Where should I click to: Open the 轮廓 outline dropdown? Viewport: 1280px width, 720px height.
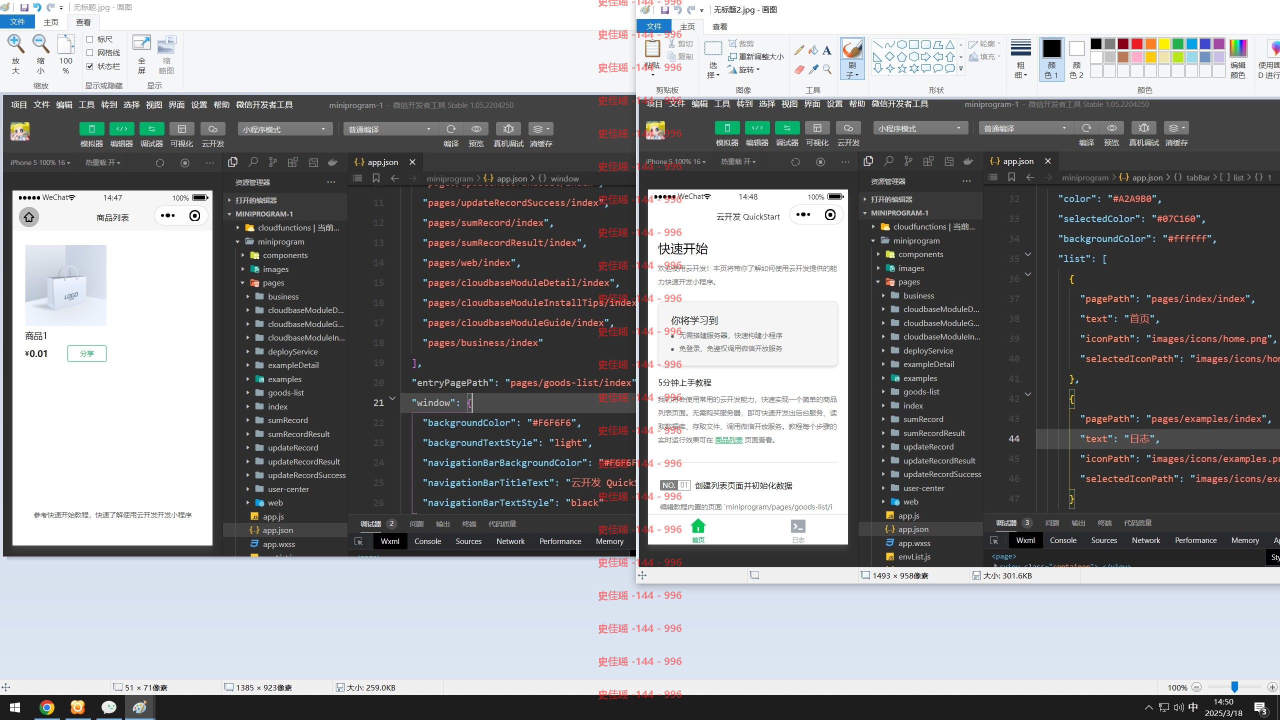[x=984, y=43]
